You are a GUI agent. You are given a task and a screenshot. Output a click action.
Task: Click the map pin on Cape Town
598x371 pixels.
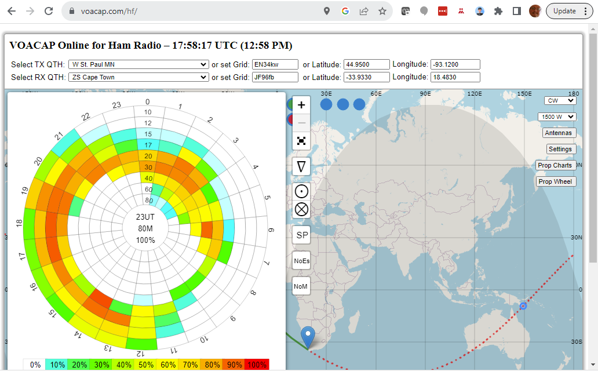coord(308,336)
